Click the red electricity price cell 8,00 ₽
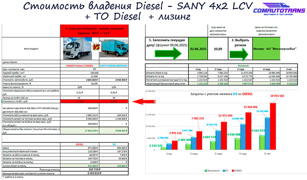This screenshot has height=180, width=307. point(114,102)
